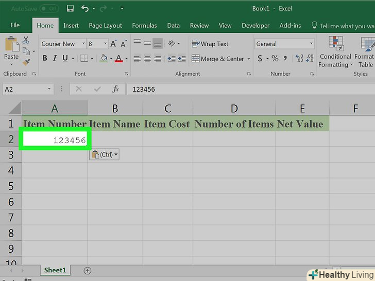Click the Cut scissors icon
Screen dimensions: 375x281
pos(27,40)
